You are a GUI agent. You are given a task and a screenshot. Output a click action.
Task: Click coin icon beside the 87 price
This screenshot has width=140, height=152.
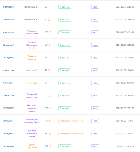coord(49,83)
